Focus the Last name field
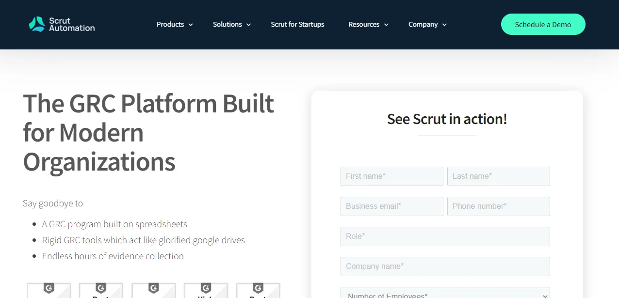The width and height of the screenshot is (619, 298). [x=499, y=176]
